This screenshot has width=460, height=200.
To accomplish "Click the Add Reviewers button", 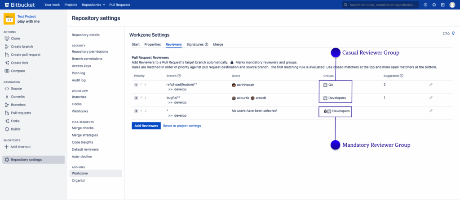I will [x=146, y=126].
